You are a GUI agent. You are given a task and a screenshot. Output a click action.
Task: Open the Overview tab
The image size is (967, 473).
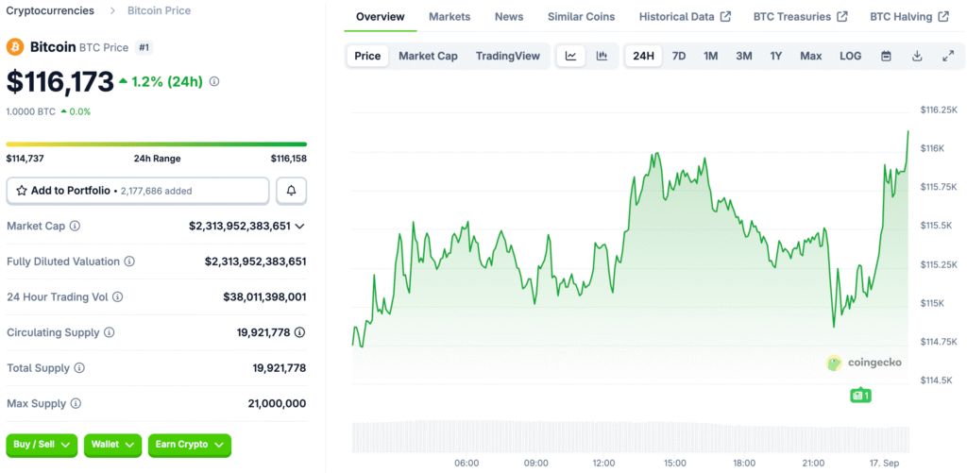coord(381,17)
